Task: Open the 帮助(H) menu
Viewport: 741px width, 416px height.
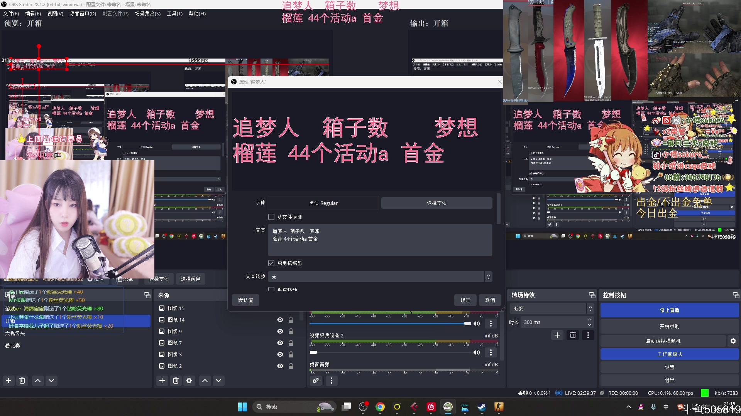Action: click(x=197, y=13)
